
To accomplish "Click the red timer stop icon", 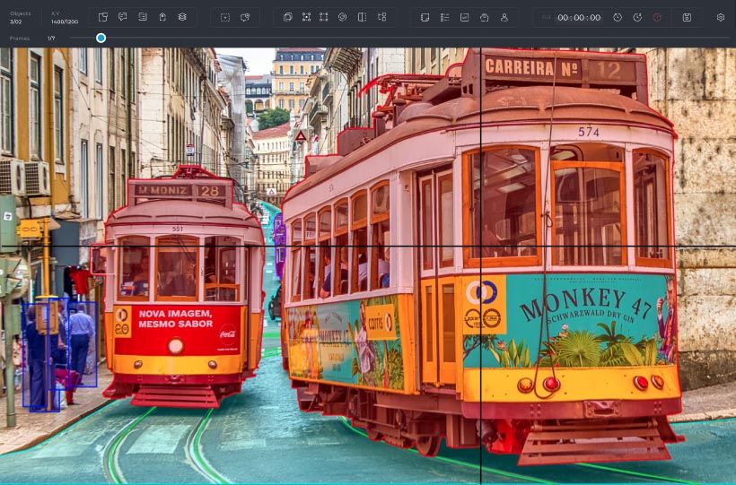I will pyautogui.click(x=657, y=17).
